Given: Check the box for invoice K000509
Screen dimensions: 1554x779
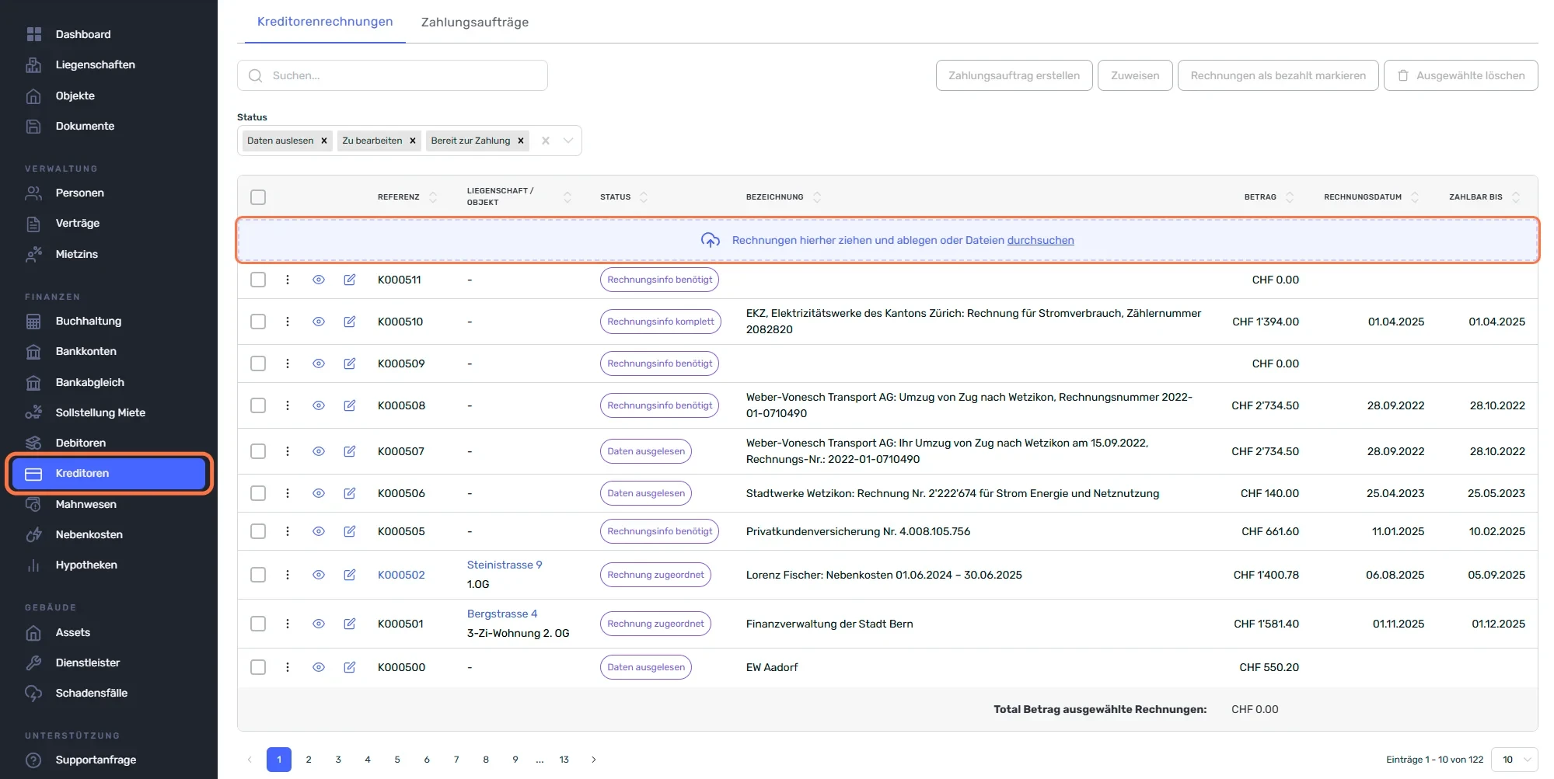Looking at the screenshot, I should (x=258, y=363).
